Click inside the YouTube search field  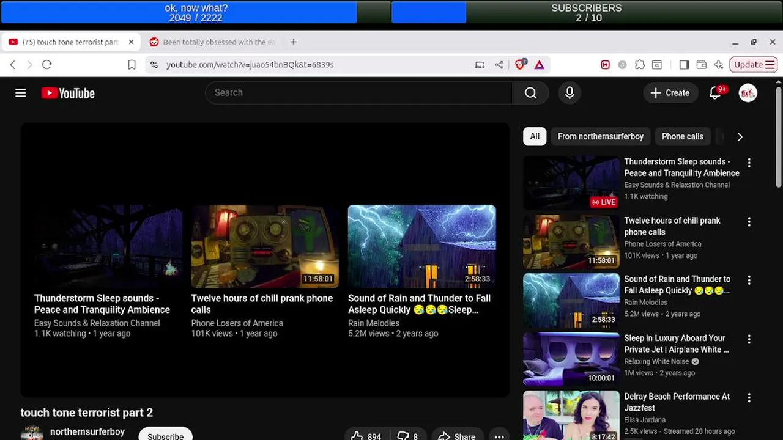359,93
